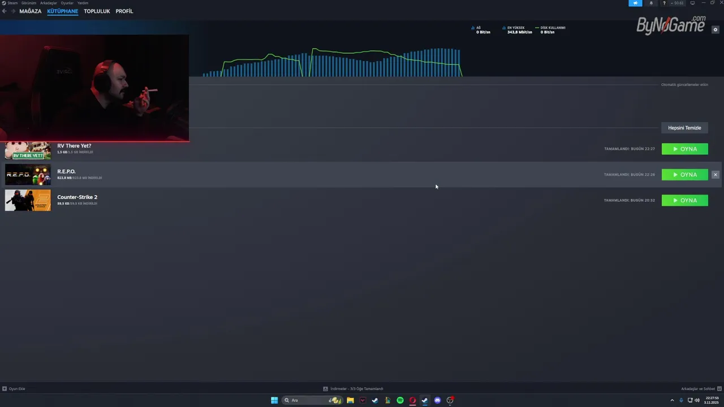Screen dimensions: 724x407
Task: Open Big Picture mode monitor icon
Action: [692, 3]
